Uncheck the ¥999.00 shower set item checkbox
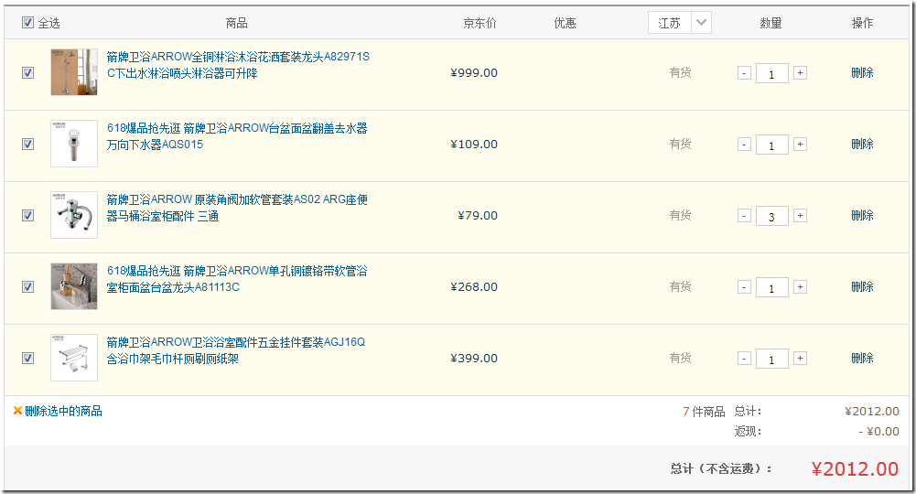 [x=27, y=72]
